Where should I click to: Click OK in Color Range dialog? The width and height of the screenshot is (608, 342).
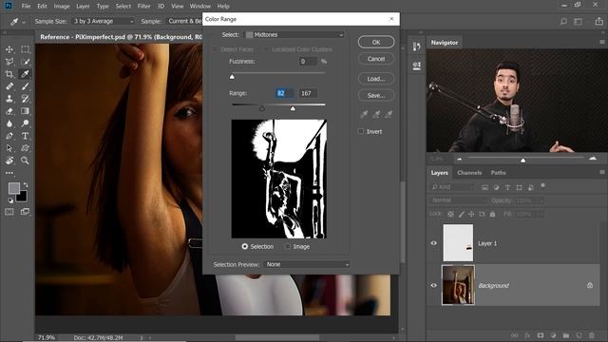point(376,42)
